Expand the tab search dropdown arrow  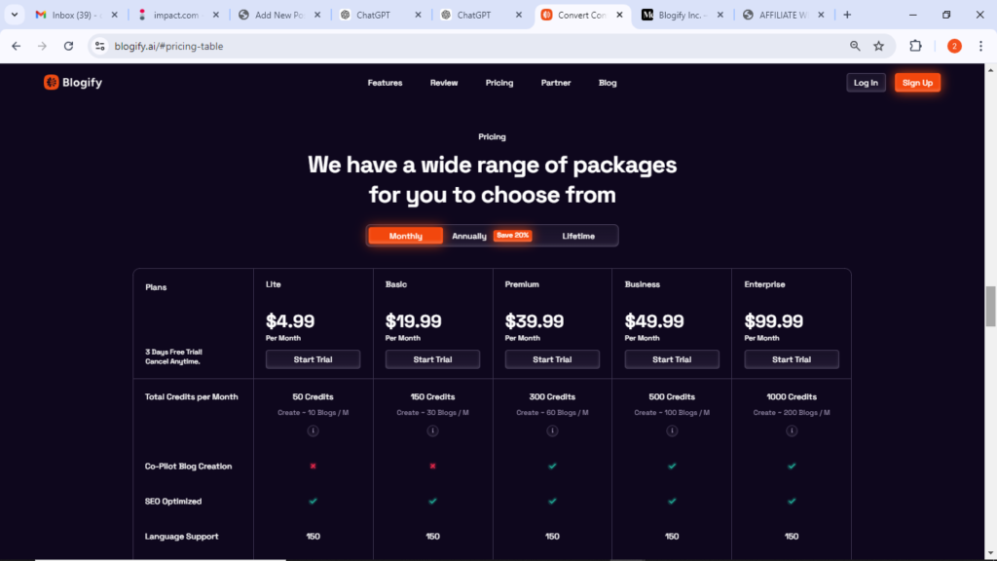(14, 15)
